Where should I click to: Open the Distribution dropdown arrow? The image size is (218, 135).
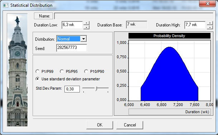pos(83,39)
